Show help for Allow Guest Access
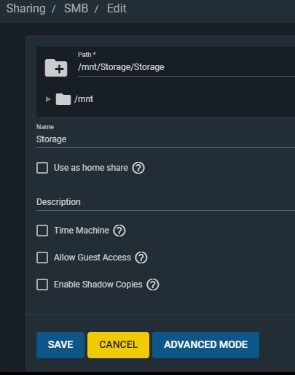Image resolution: width=295 pixels, height=375 pixels. coord(141,258)
